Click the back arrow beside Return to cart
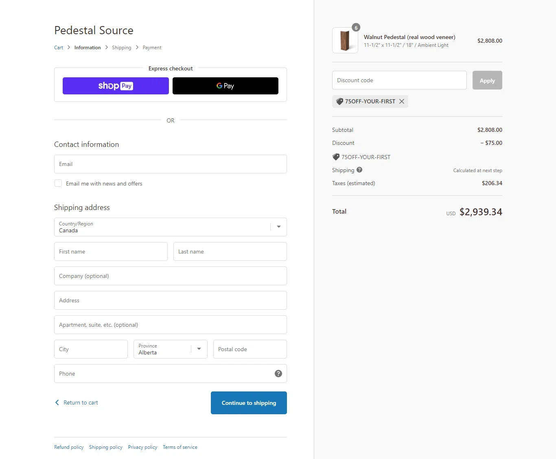556x459 pixels. pos(57,402)
